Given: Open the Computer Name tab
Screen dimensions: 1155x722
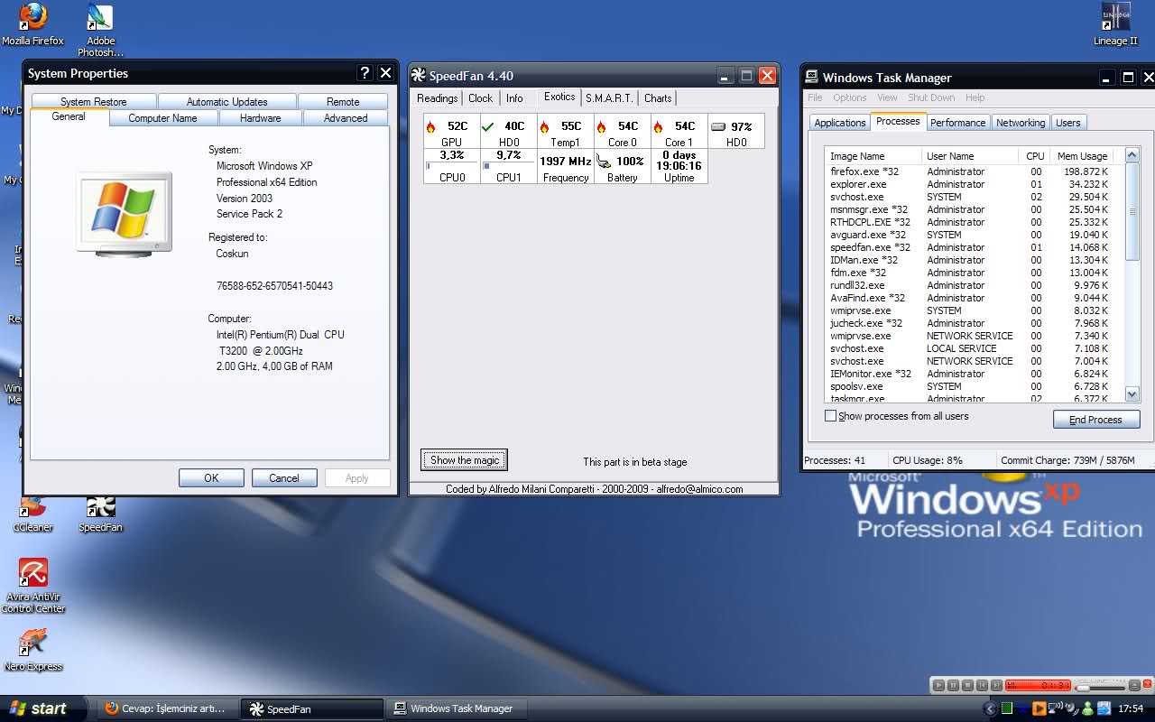Looking at the screenshot, I should pyautogui.click(x=162, y=117).
